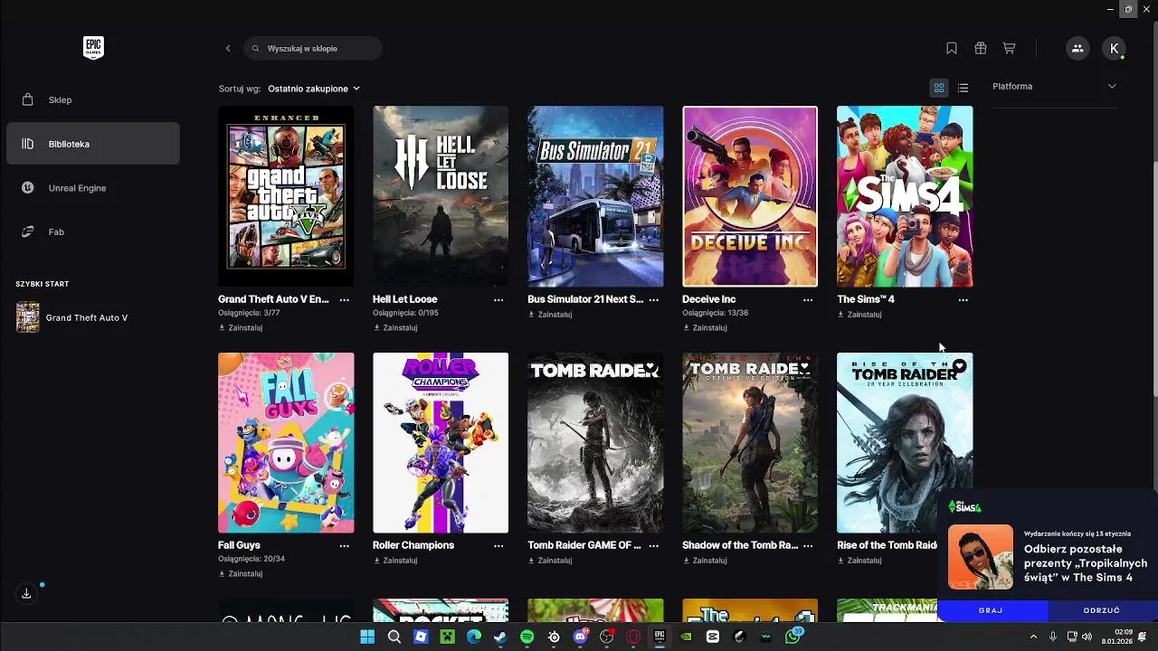
Task: Toggle favorite heart on Rise of the Tomb Raider
Action: click(959, 366)
